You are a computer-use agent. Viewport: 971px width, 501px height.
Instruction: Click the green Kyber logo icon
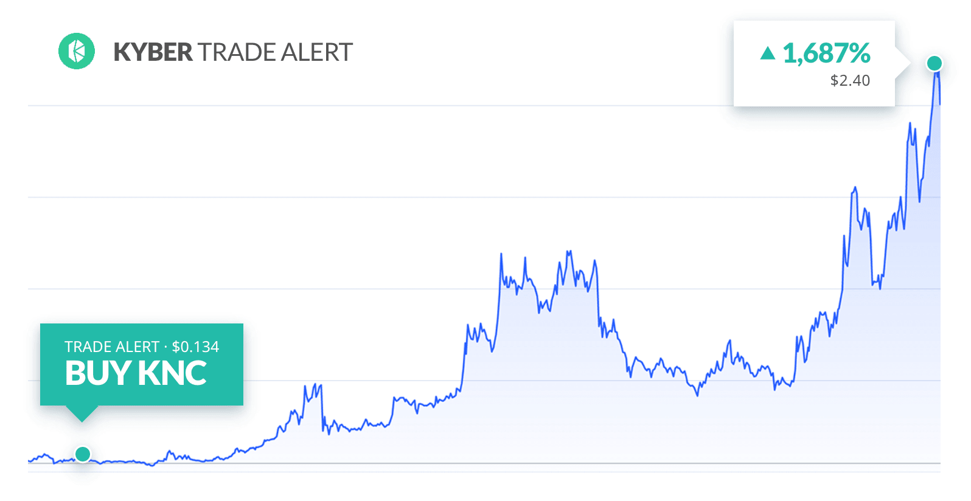coord(77,51)
